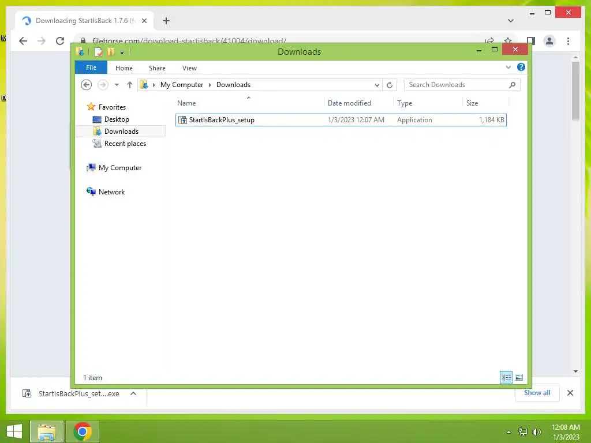Open Properties icon in Explorer quick access toolbar
The image size is (591, 443).
(x=98, y=51)
